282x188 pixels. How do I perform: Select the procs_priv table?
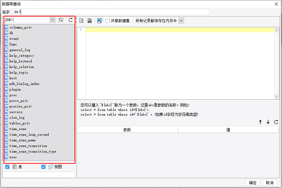pyautogui.click(x=19, y=101)
